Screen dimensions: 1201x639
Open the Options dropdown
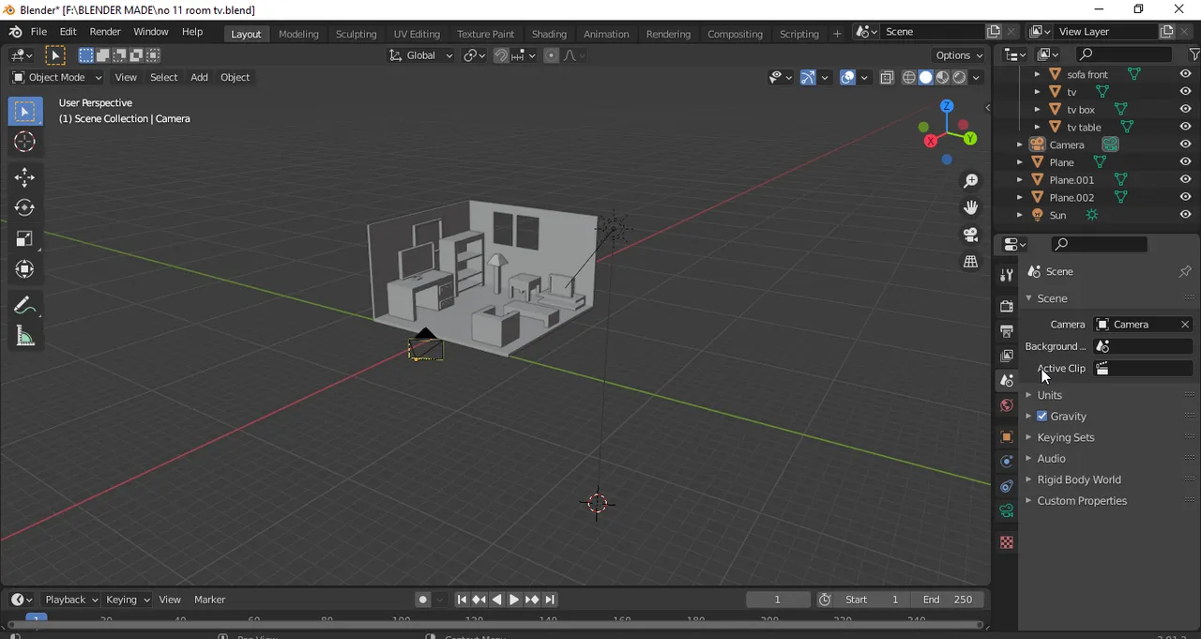click(959, 55)
